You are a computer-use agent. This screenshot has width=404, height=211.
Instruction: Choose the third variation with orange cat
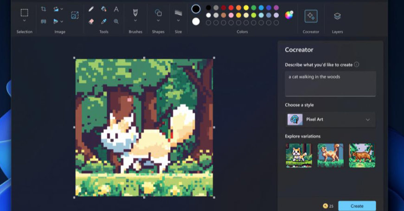click(x=362, y=156)
